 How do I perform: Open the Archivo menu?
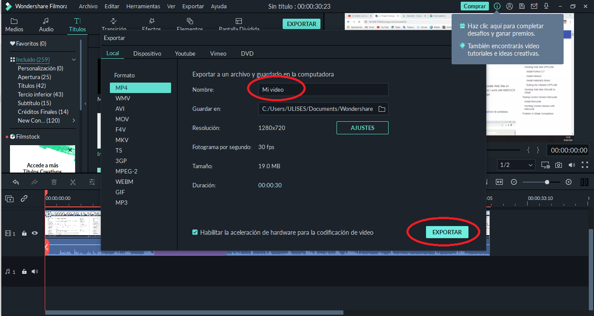click(x=88, y=7)
